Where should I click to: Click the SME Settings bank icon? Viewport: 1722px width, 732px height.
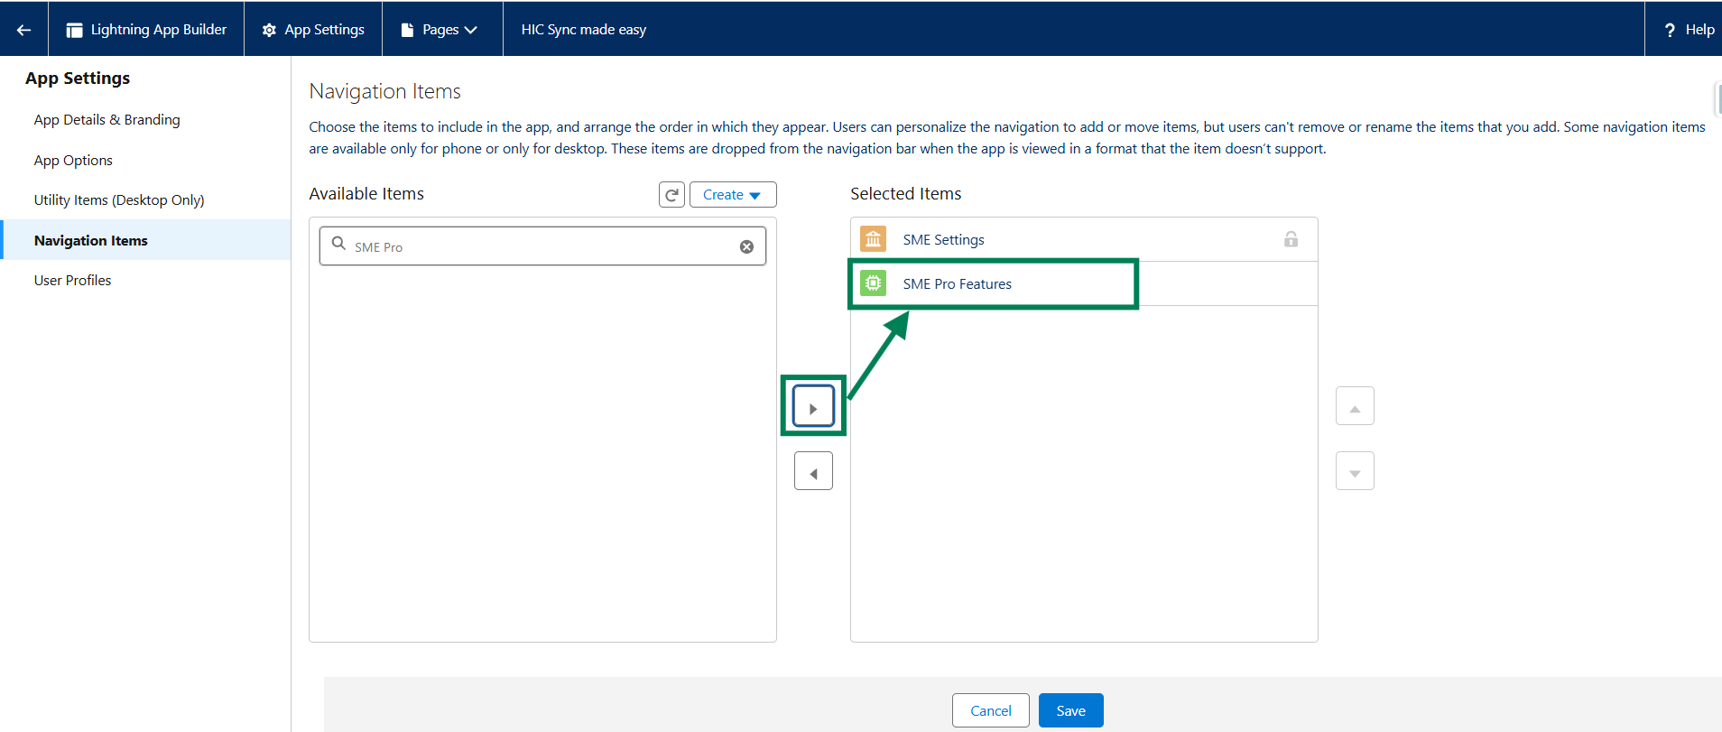coord(873,239)
